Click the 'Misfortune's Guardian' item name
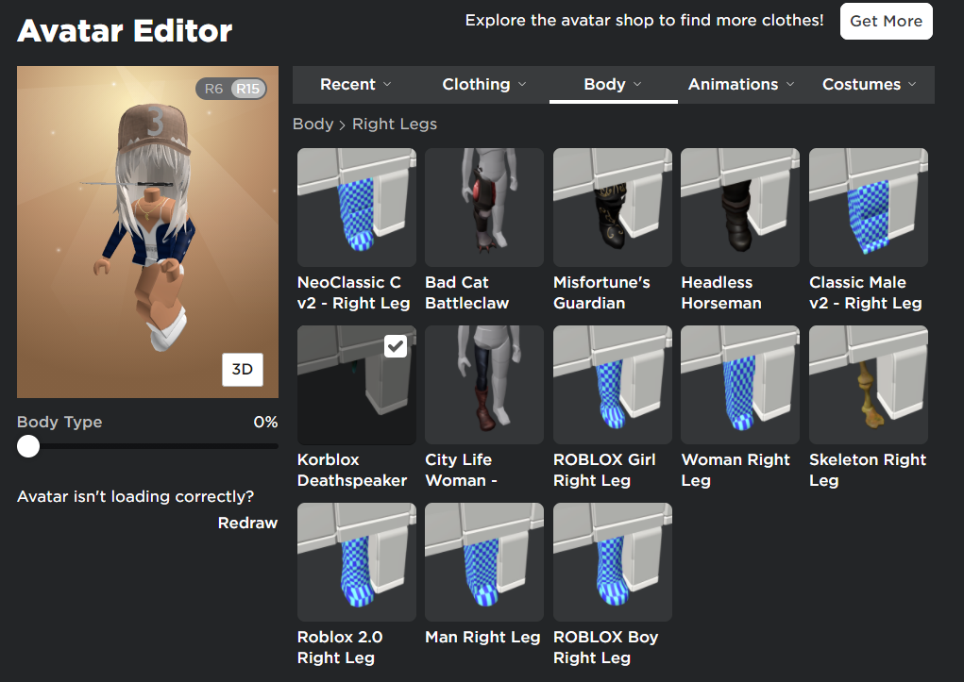This screenshot has width=964, height=682. [x=601, y=292]
